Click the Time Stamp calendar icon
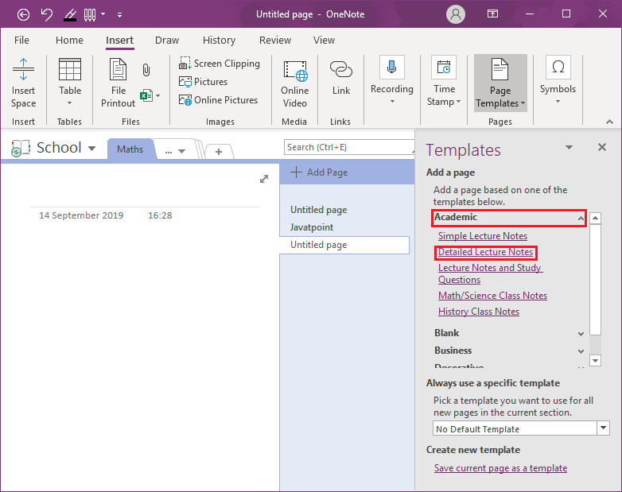The height and width of the screenshot is (492, 622). [x=444, y=67]
